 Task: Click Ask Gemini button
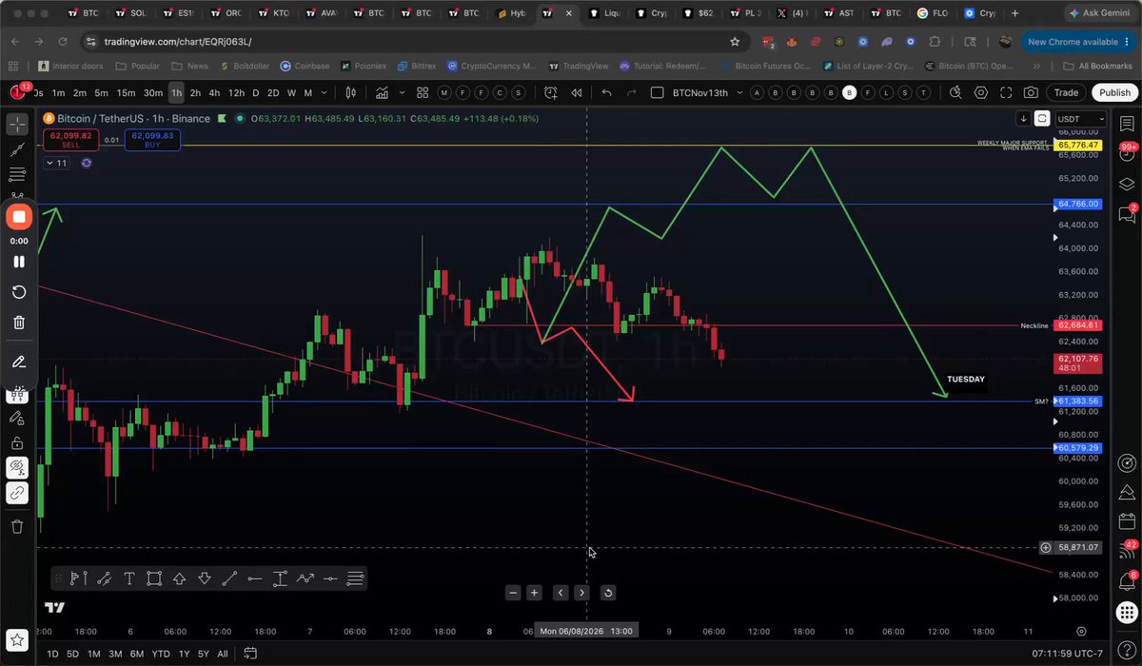(1099, 13)
